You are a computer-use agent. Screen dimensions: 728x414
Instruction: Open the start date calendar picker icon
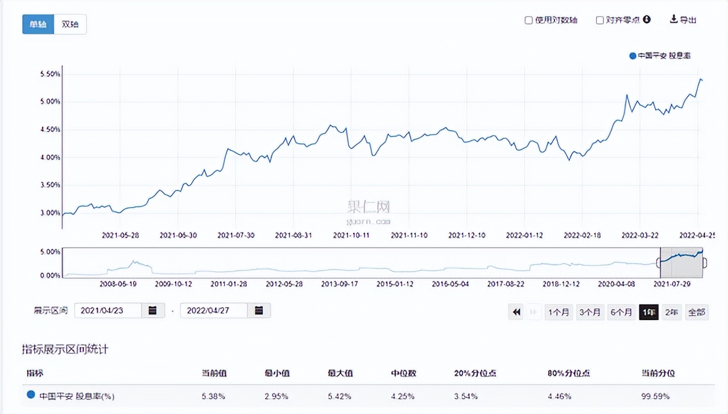(x=152, y=310)
